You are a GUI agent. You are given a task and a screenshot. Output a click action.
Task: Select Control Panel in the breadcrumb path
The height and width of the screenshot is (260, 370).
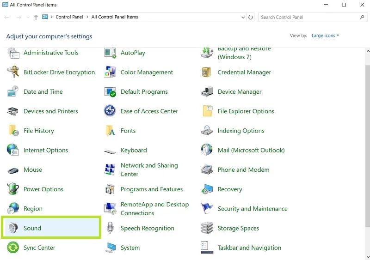click(69, 17)
